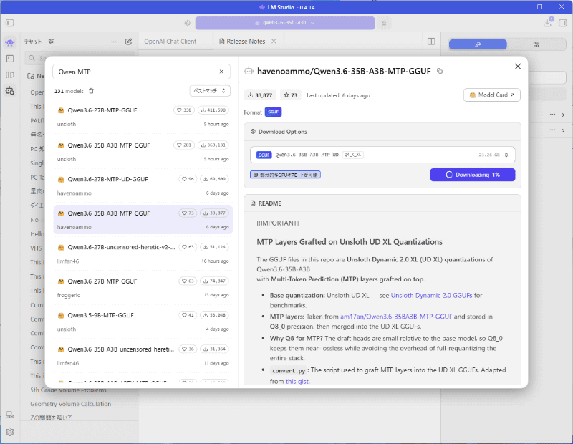This screenshot has height=444, width=573.
Task: Open the OpenAI Chat Client tab
Action: [170, 42]
